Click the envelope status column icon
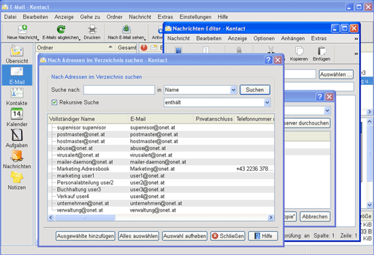The height and width of the screenshot is (255, 374). click(154, 47)
